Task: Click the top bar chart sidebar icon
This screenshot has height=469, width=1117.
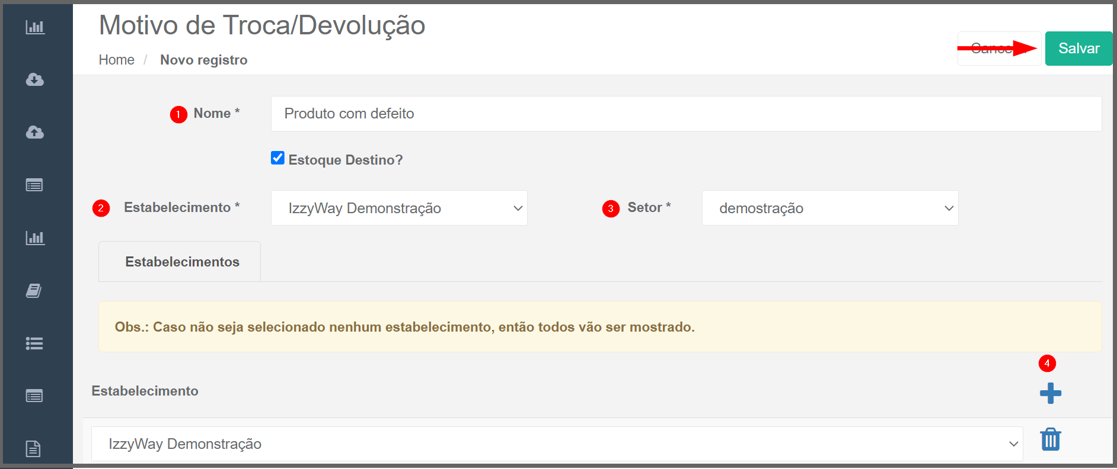Action: pos(35,27)
